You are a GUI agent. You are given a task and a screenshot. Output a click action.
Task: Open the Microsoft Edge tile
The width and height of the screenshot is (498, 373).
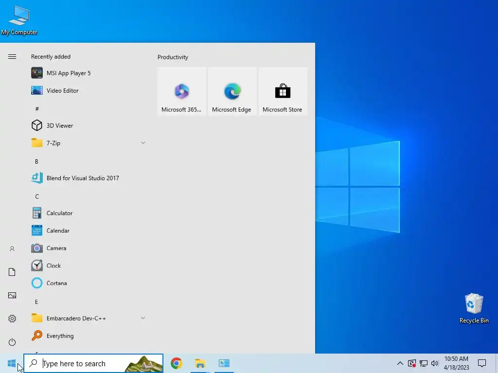(x=232, y=91)
